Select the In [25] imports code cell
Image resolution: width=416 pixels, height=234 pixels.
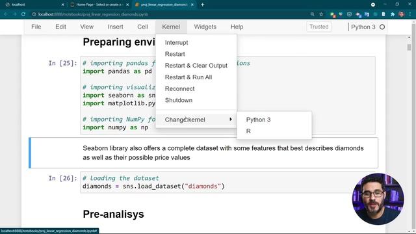227,96
